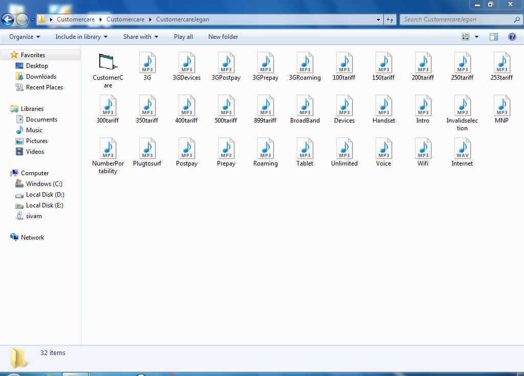Select the 3G MP3 file

coord(147,66)
